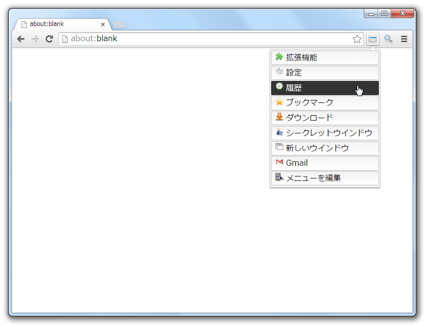Click the clock icon beside 履歴
This screenshot has height=327, width=426.
click(x=279, y=86)
